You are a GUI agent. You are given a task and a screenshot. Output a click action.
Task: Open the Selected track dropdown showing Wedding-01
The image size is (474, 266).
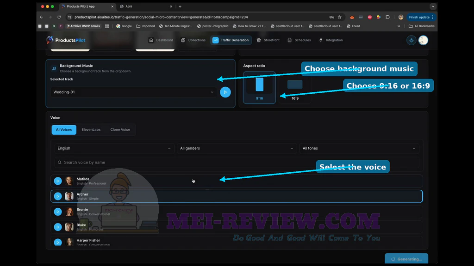click(x=133, y=92)
